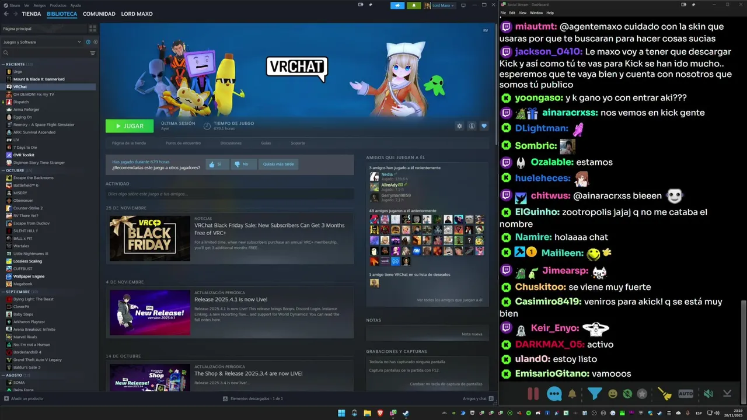This screenshot has width=747, height=420.
Task: Toggle notification bell in Social Stream toolbar
Action: coord(573,394)
